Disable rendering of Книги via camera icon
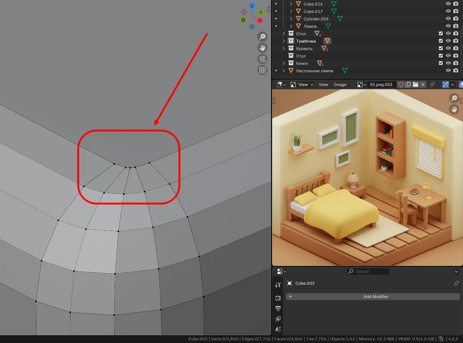The height and width of the screenshot is (343, 463). click(456, 63)
